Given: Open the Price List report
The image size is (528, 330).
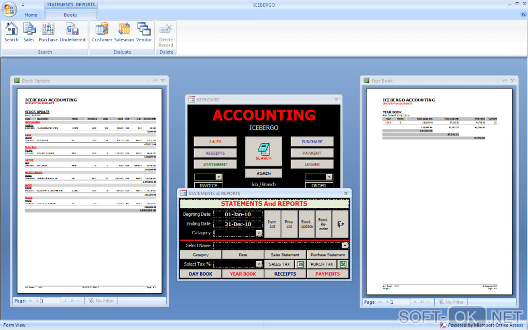Looking at the screenshot, I should click(x=289, y=224).
